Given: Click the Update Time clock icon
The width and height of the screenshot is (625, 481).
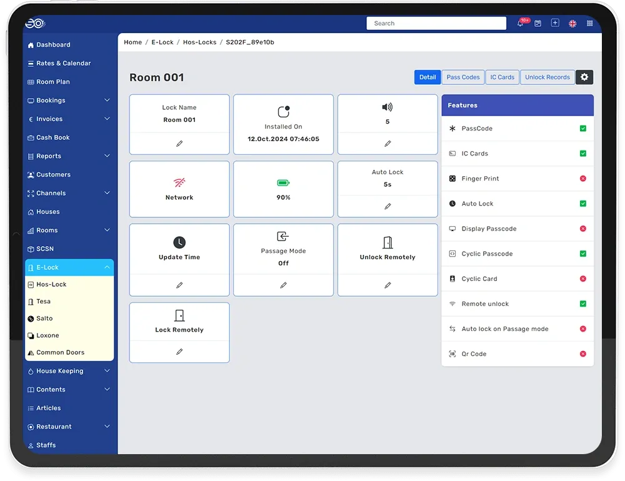Looking at the screenshot, I should click(x=179, y=242).
